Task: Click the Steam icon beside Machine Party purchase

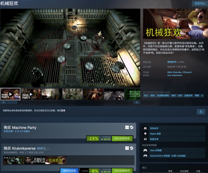Action: 131,127
